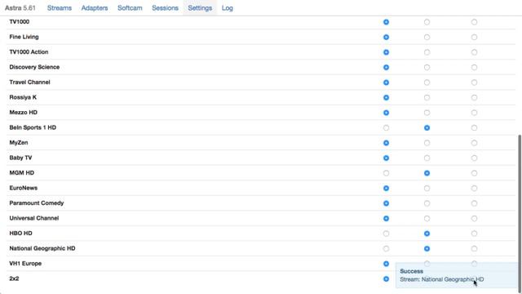Viewport: 522px width, 294px height.
Task: Click the 2x2 channel name
Action: (x=14, y=278)
